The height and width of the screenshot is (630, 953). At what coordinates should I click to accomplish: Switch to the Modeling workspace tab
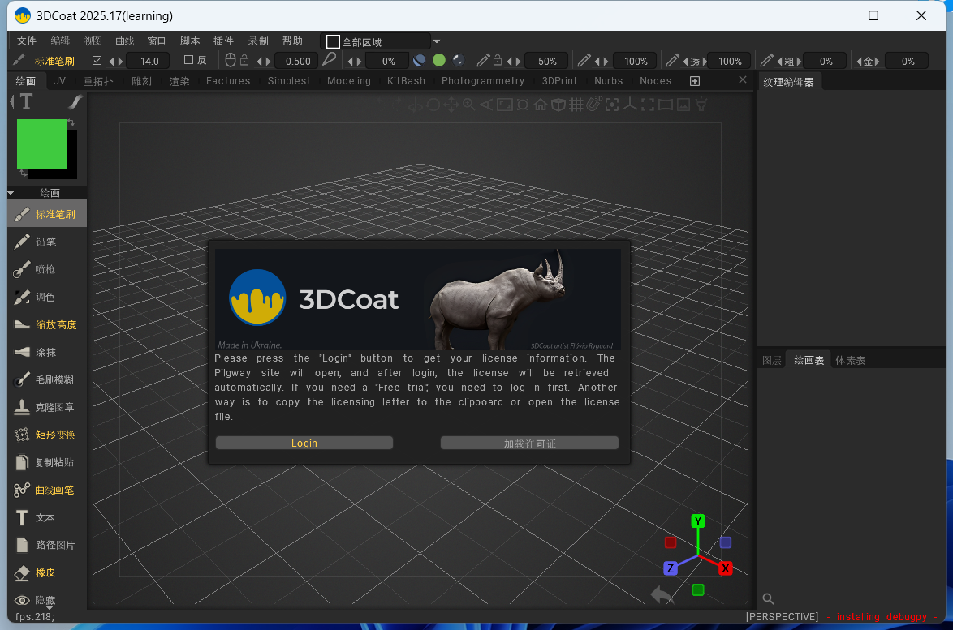(x=348, y=81)
